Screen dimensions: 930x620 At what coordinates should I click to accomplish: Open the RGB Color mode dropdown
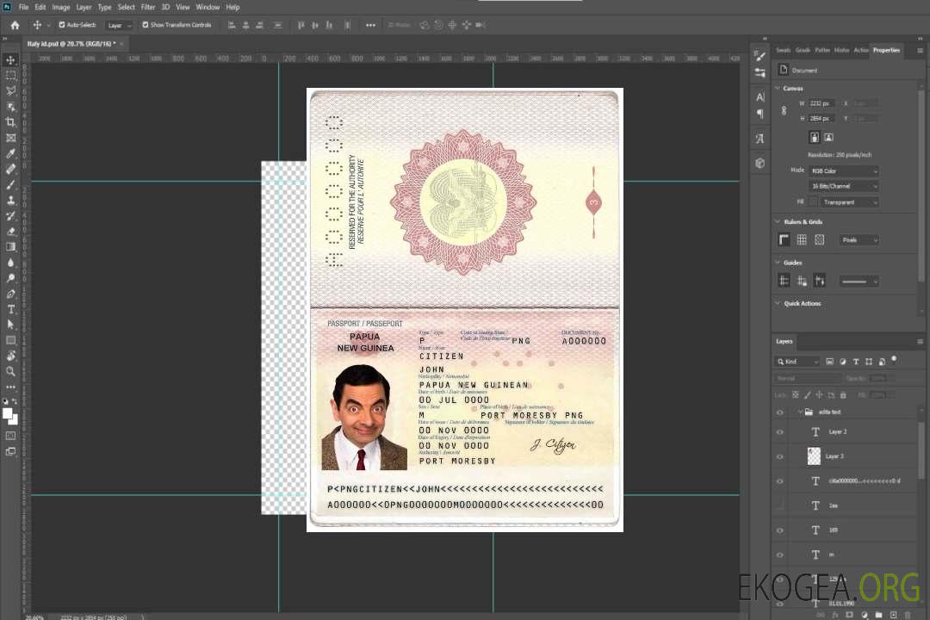pyautogui.click(x=844, y=170)
